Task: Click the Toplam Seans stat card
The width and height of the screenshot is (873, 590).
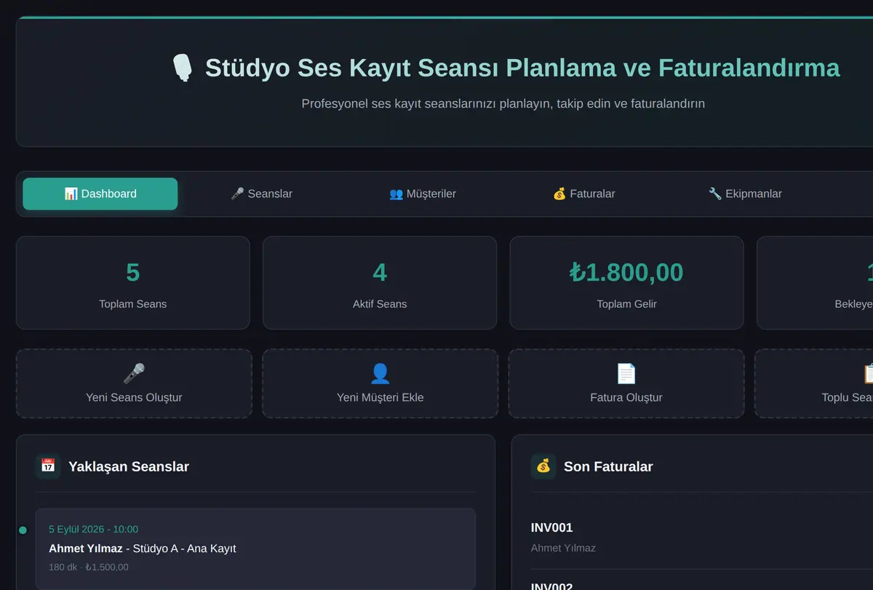Action: click(133, 283)
